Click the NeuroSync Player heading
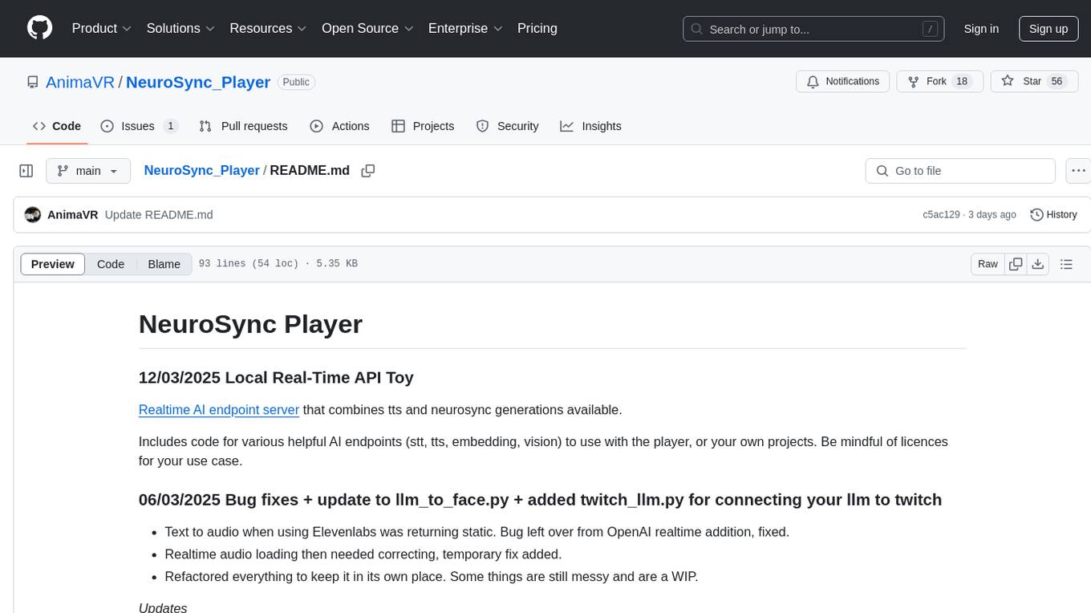Viewport: 1091px width, 613px height. (250, 323)
